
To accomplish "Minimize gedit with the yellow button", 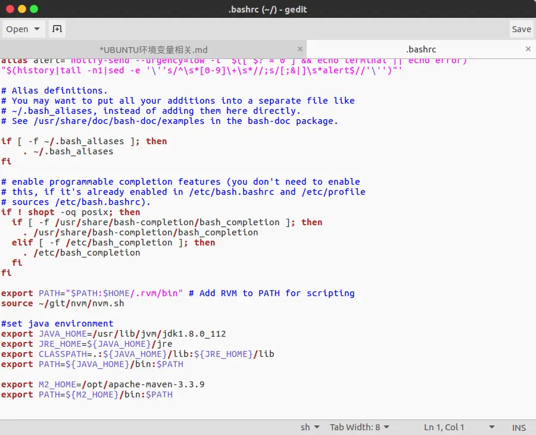I will (x=22, y=9).
